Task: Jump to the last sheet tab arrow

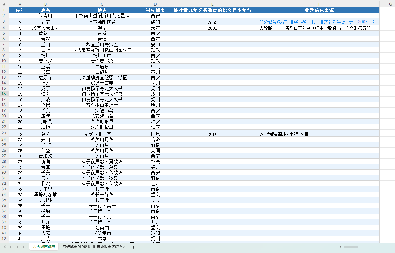Action: [x=24, y=247]
